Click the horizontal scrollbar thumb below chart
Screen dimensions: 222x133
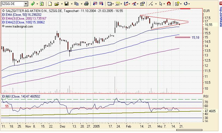click(x=189, y=130)
